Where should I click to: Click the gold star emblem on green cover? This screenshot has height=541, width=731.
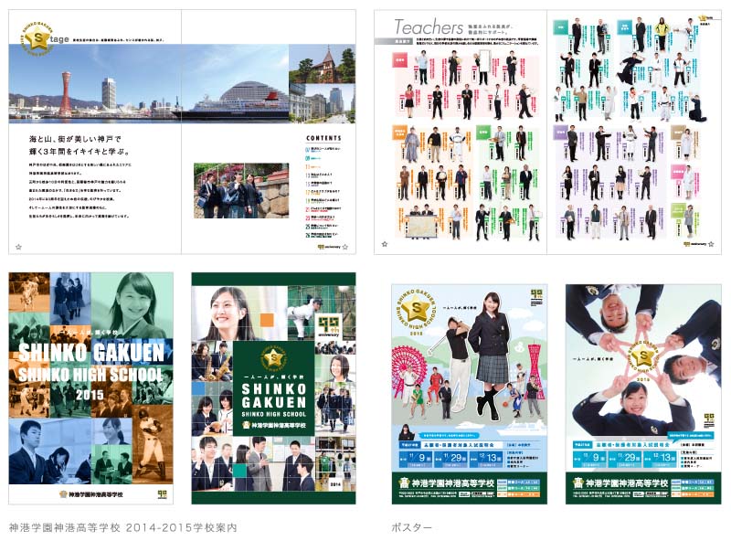(273, 358)
